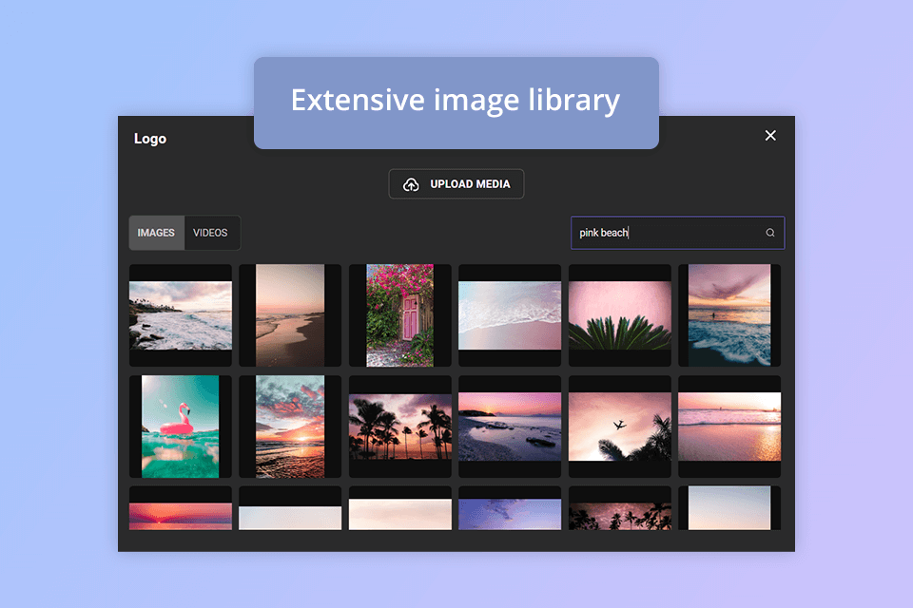Select the palm leaves on pink photo
Screen dimensions: 913x608
pos(619,315)
